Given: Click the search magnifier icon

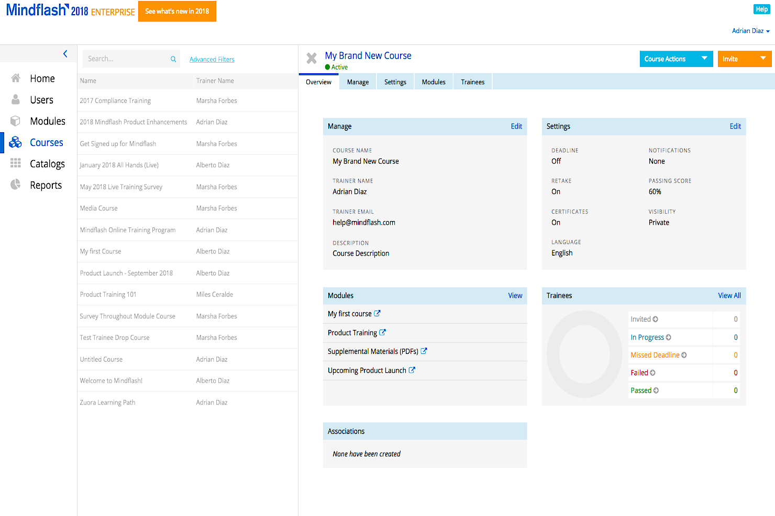Looking at the screenshot, I should 173,59.
